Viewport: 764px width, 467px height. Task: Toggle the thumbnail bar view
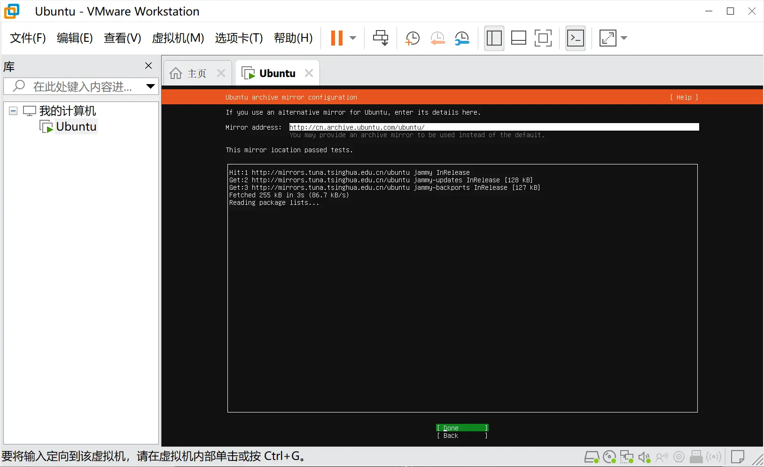point(518,38)
